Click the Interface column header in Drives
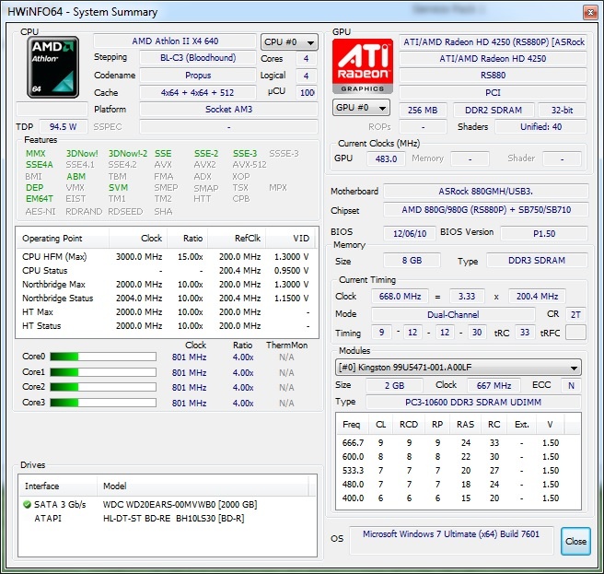The image size is (604, 574). click(58, 486)
